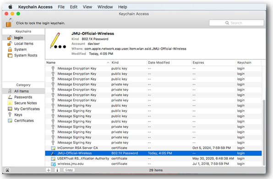Click the System padlock icon
273x179 pixels.
point(10,49)
